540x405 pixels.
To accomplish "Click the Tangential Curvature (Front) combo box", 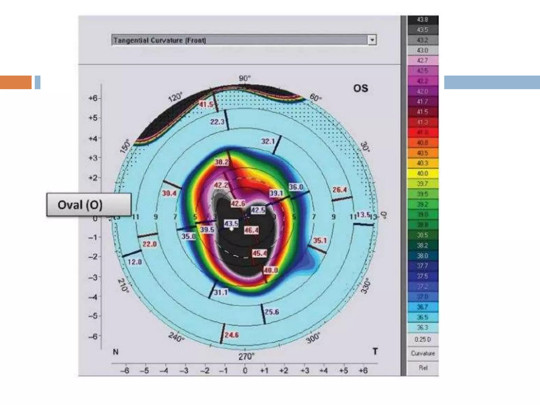I will (x=239, y=40).
